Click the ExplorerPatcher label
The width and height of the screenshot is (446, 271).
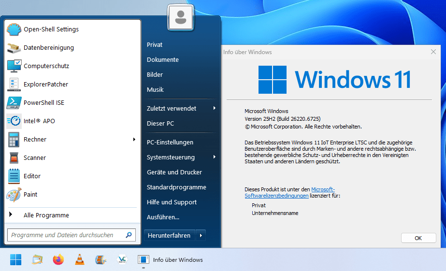coord(46,85)
